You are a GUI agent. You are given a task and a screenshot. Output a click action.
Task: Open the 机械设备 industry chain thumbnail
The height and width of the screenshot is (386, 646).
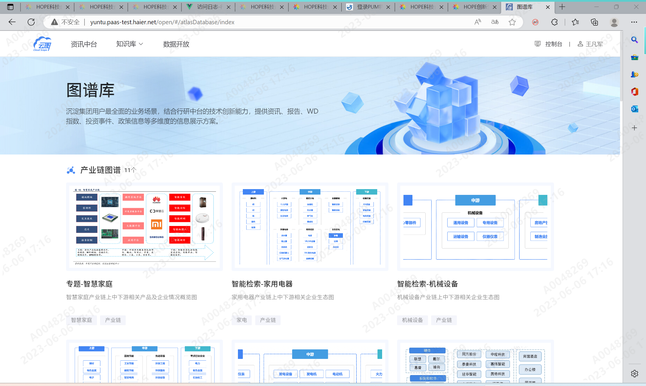point(476,227)
